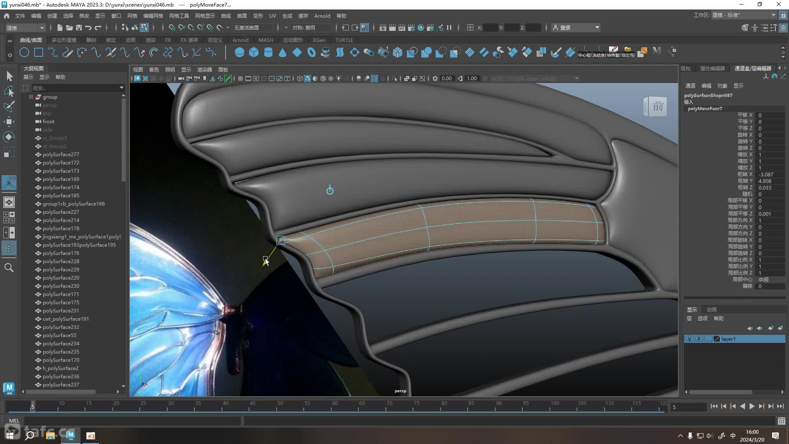Select polySurface277 in the outliner
Viewport: 789px width, 444px height.
pos(61,155)
